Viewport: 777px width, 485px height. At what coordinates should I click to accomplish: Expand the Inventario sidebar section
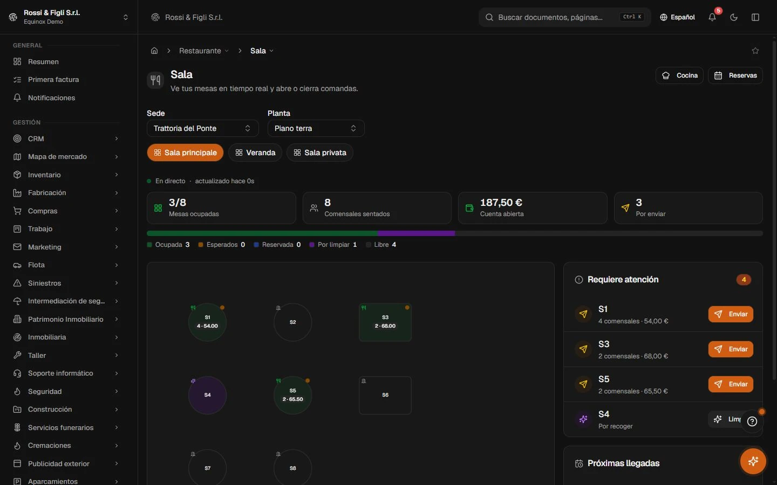[x=65, y=175]
